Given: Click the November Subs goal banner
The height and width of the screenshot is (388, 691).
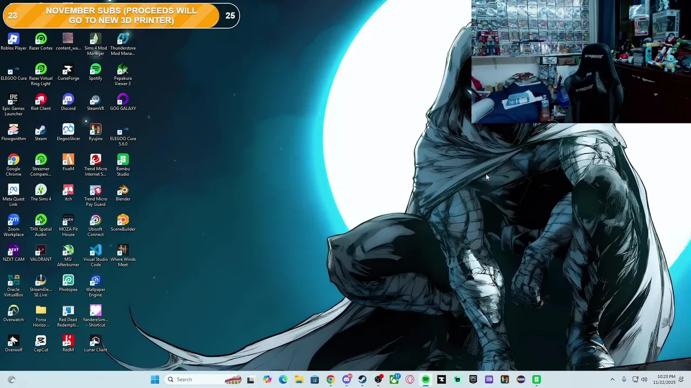Looking at the screenshot, I should [121, 16].
